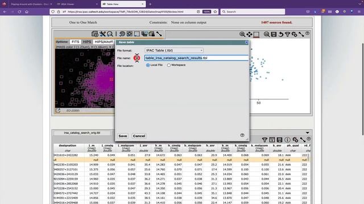The width and height of the screenshot is (364, 204).
Task: Select the pan tool in plot toolbar
Action: [249, 35]
